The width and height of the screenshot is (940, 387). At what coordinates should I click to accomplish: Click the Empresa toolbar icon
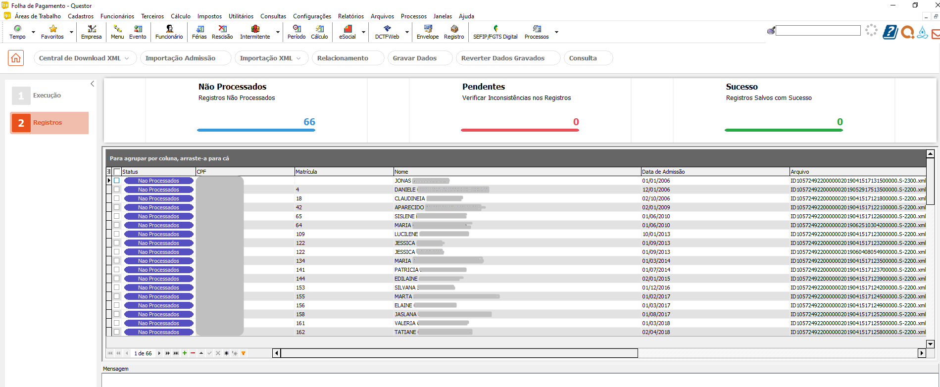tap(92, 32)
